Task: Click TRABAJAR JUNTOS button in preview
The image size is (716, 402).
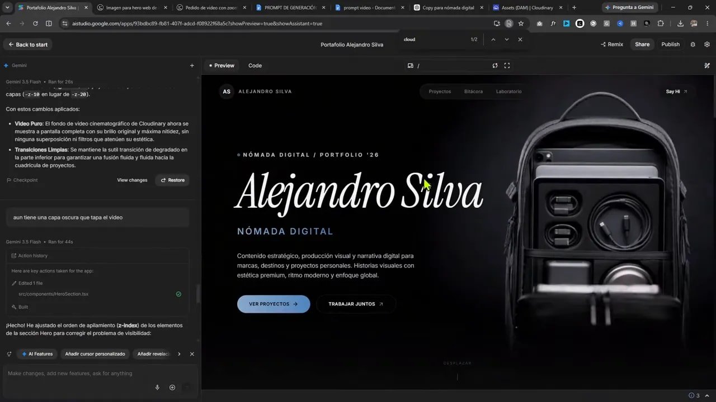Action: [x=356, y=304]
